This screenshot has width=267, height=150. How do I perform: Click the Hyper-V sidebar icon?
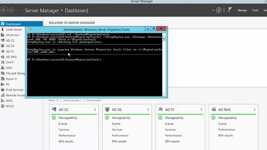click(3, 79)
